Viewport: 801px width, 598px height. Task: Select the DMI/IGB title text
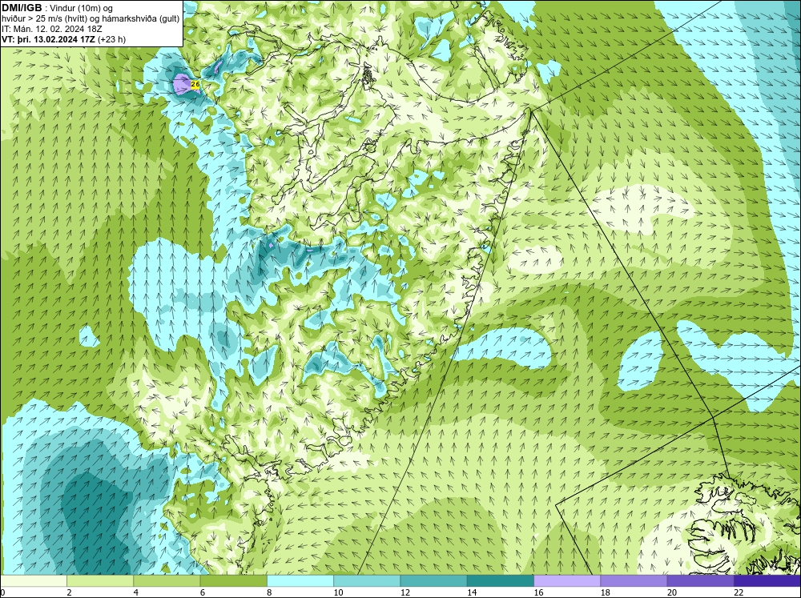click(x=22, y=8)
